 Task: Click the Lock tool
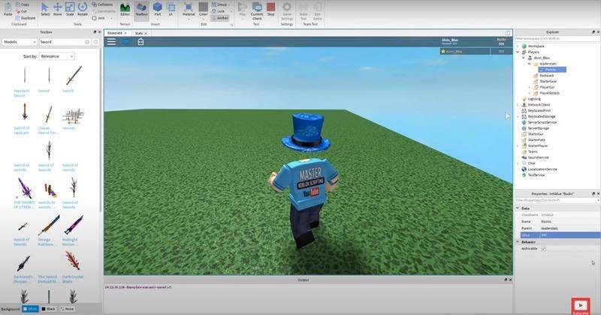click(x=219, y=11)
